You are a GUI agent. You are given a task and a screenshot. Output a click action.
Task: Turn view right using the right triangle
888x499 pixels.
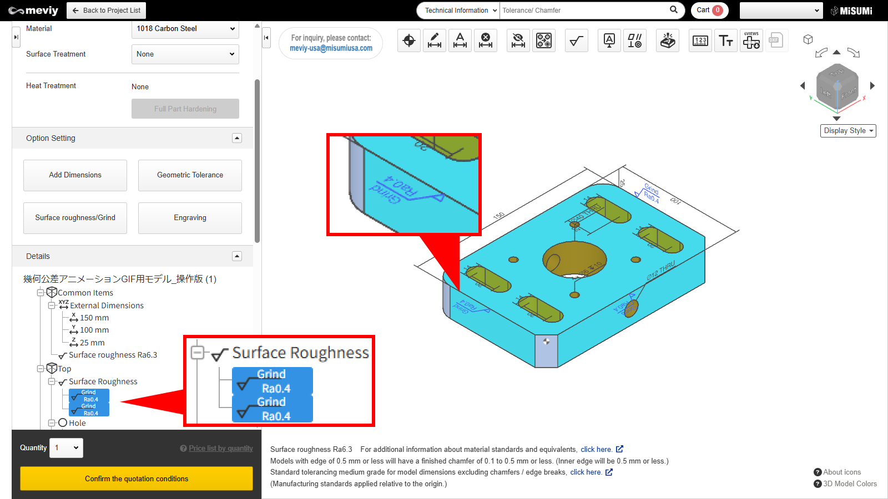tap(872, 85)
